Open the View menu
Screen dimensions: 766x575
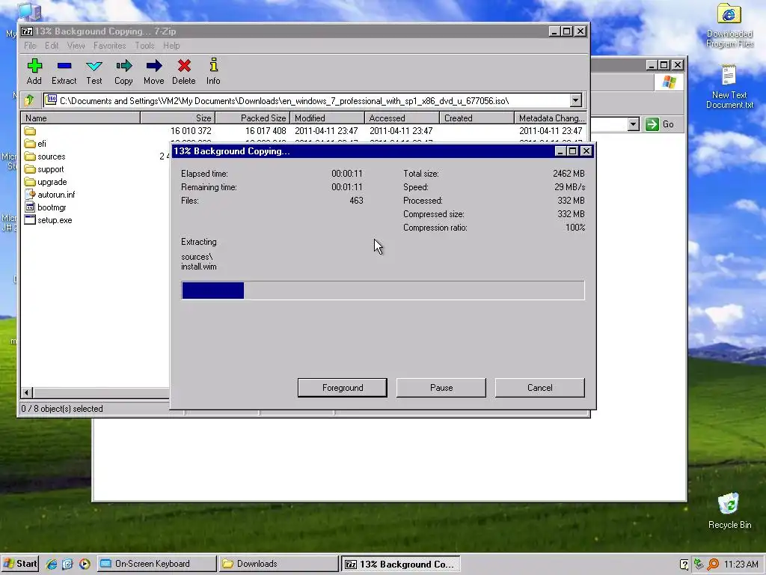76,46
